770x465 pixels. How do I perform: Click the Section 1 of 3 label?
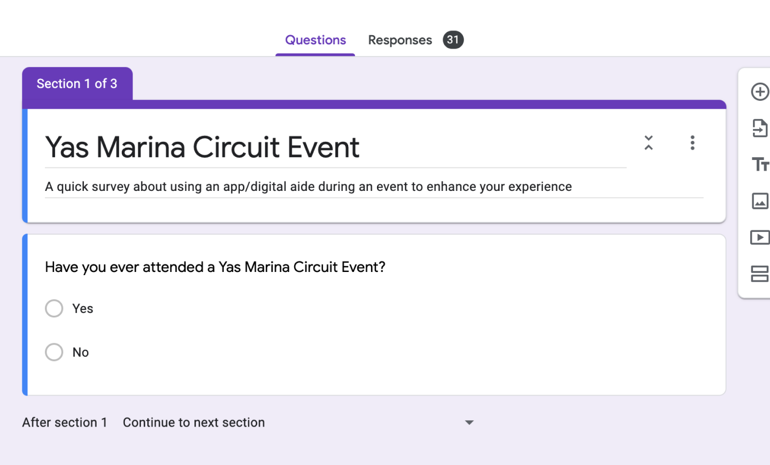click(x=77, y=84)
